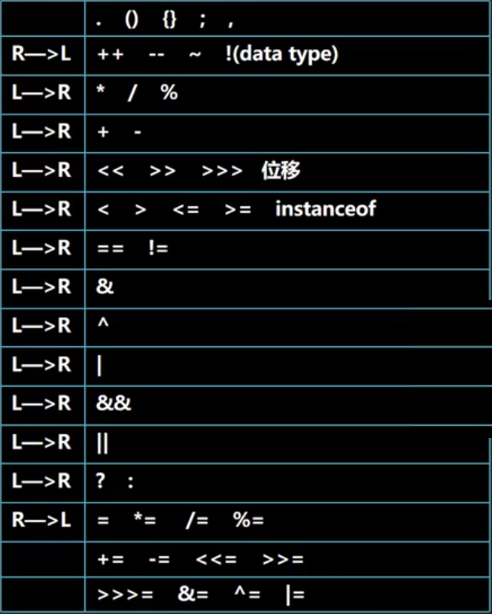Click the instanceof operator text
492x614 pixels.
326,208
